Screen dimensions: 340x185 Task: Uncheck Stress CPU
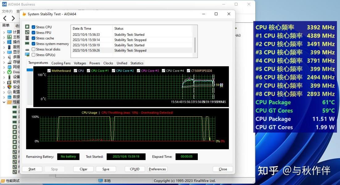pos(33,27)
